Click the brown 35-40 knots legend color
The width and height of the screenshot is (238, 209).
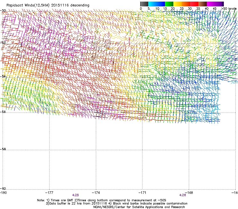pyautogui.click(x=203, y=4)
